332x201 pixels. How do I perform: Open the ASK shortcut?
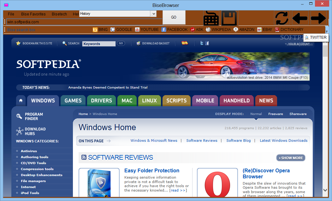click(197, 30)
